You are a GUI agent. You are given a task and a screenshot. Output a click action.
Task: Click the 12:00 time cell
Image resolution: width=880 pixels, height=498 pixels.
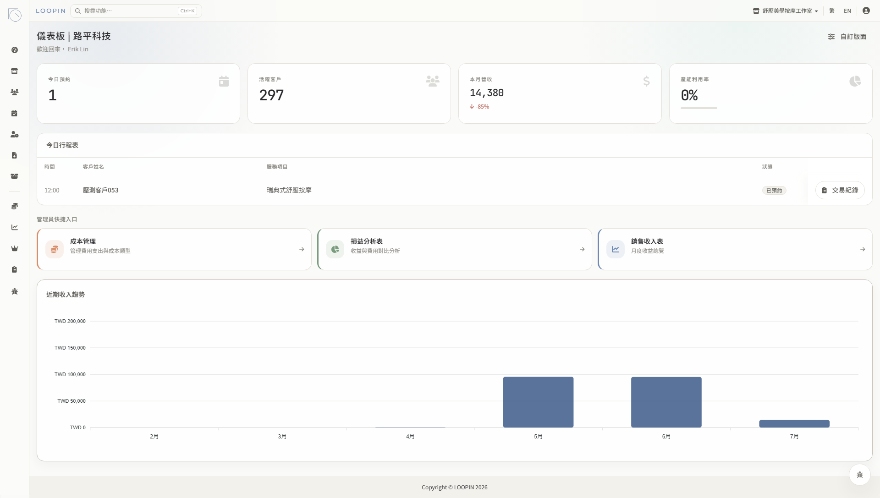tap(52, 191)
